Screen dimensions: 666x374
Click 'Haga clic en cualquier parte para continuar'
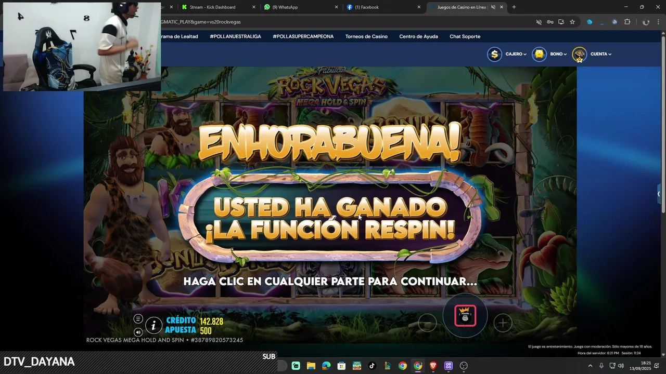pos(330,282)
